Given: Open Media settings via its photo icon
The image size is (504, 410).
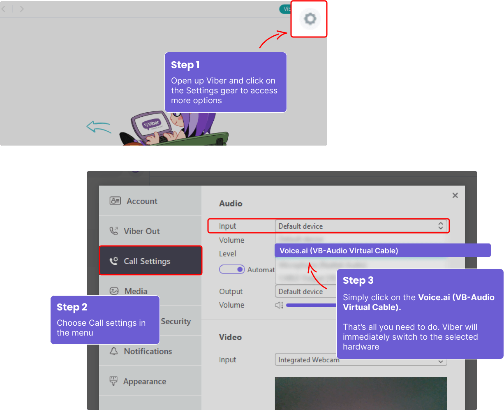Looking at the screenshot, I should (115, 291).
